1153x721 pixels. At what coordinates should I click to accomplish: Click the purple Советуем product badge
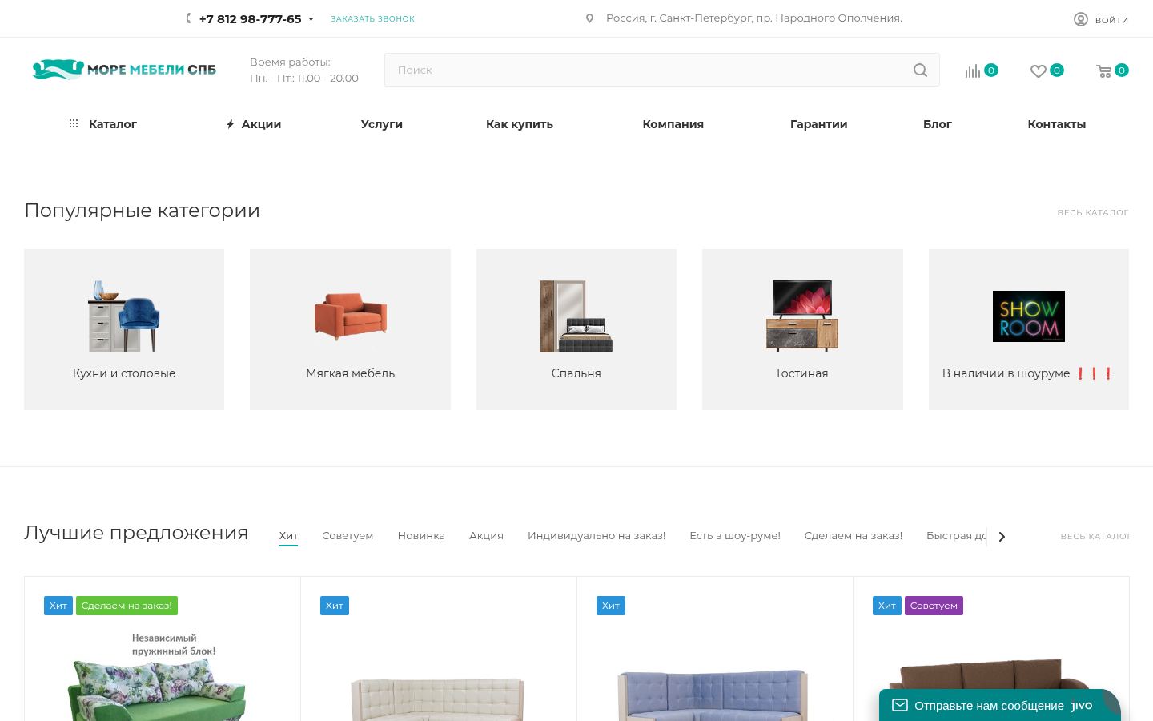click(x=934, y=606)
